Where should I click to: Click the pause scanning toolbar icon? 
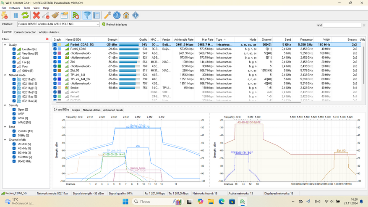(16, 16)
